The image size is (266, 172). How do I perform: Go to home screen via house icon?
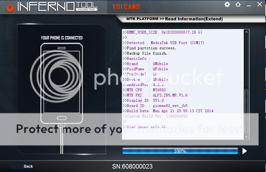click(x=238, y=4)
